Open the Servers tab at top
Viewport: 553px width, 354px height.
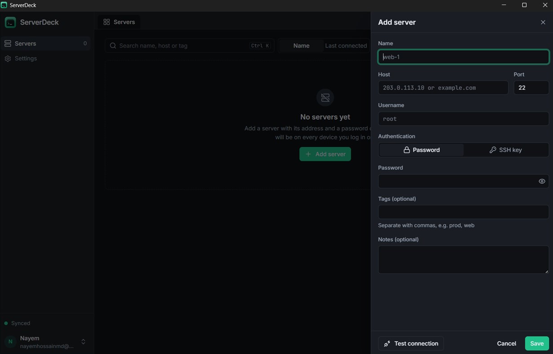tap(119, 22)
